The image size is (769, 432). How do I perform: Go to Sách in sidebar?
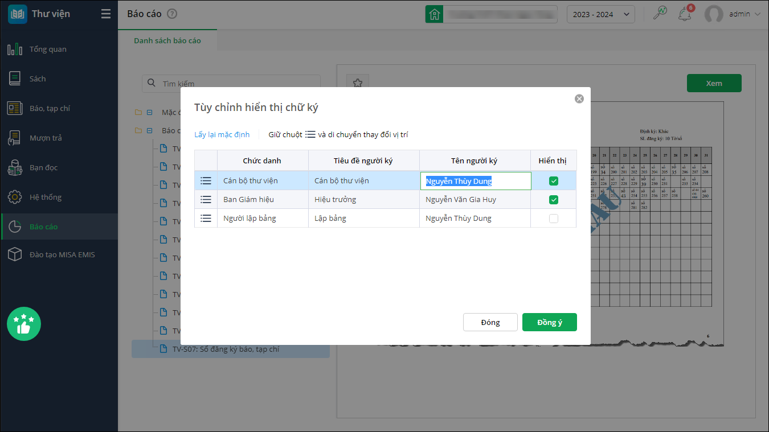[38, 79]
